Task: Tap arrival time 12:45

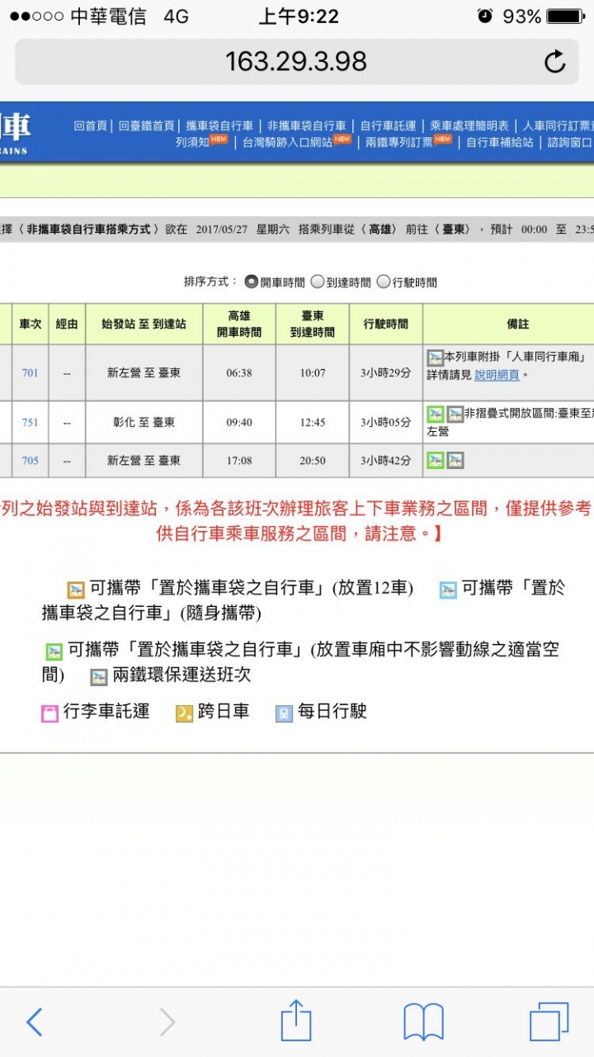Action: [313, 422]
